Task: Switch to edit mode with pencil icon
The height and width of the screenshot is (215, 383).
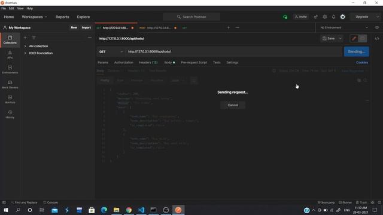Action: 354,38
